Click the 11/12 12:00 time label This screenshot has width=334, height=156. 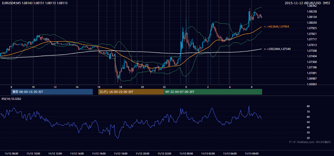coord(55,154)
